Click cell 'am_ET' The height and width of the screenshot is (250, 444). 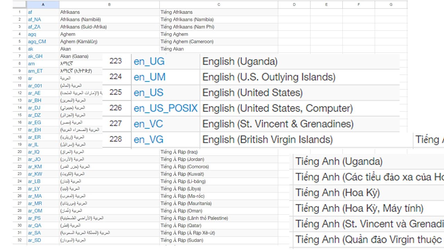click(43, 71)
